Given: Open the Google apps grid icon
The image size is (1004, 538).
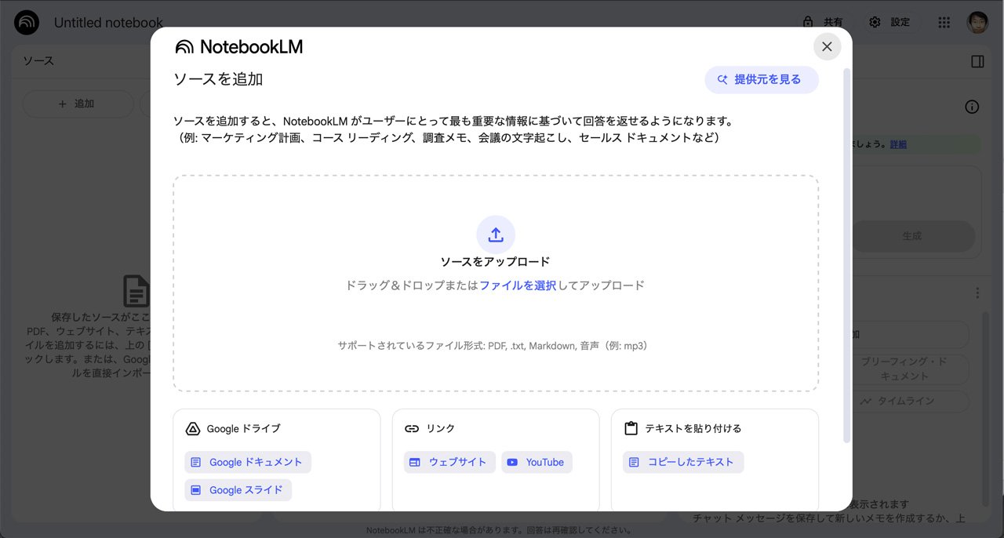Looking at the screenshot, I should pyautogui.click(x=944, y=23).
